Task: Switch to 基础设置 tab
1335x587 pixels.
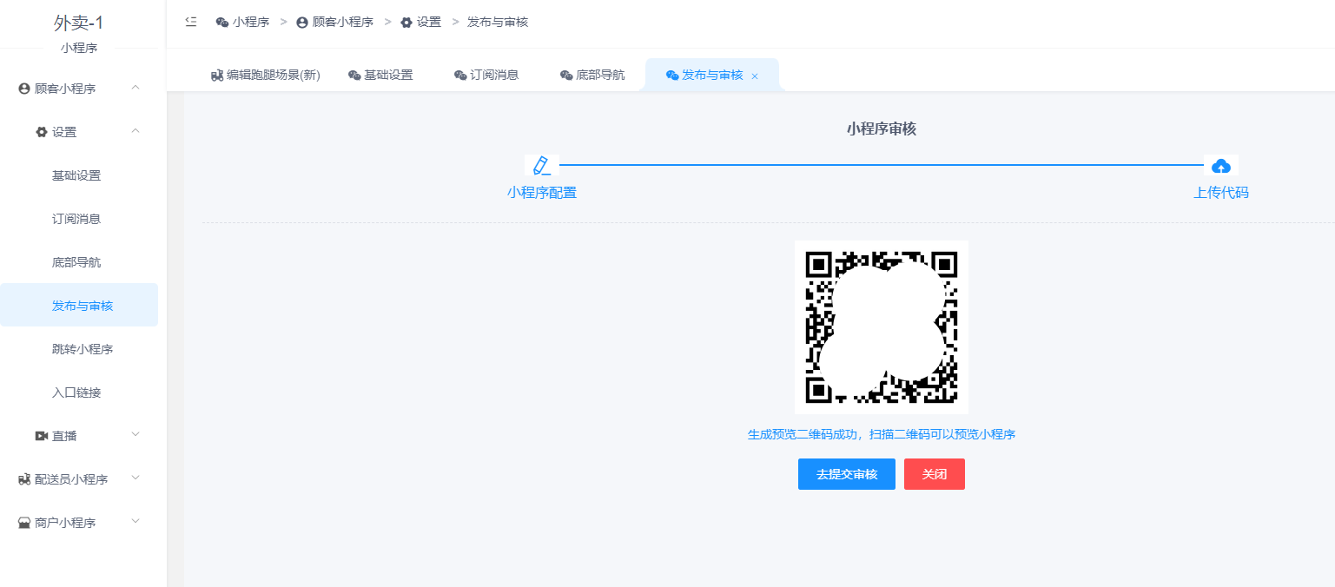Action: (x=380, y=76)
